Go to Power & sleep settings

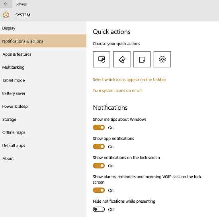(43, 107)
